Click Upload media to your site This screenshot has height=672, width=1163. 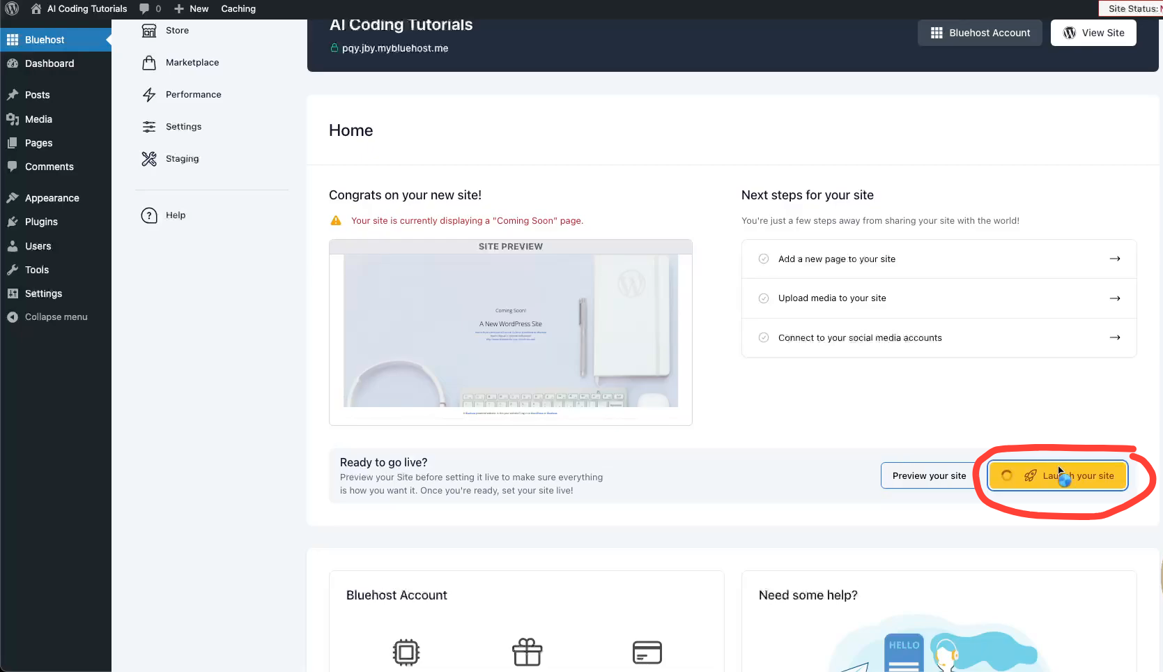[939, 298]
